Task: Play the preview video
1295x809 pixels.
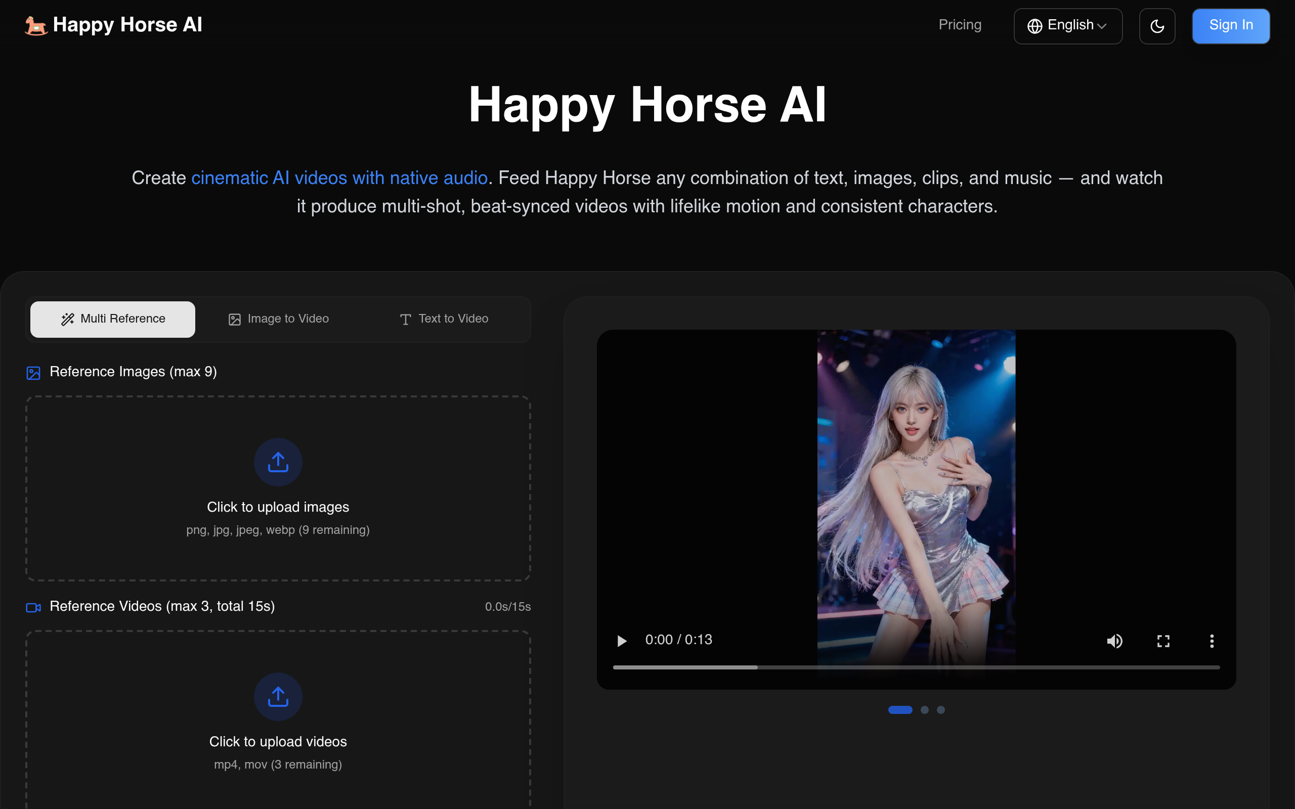Action: [x=621, y=641]
